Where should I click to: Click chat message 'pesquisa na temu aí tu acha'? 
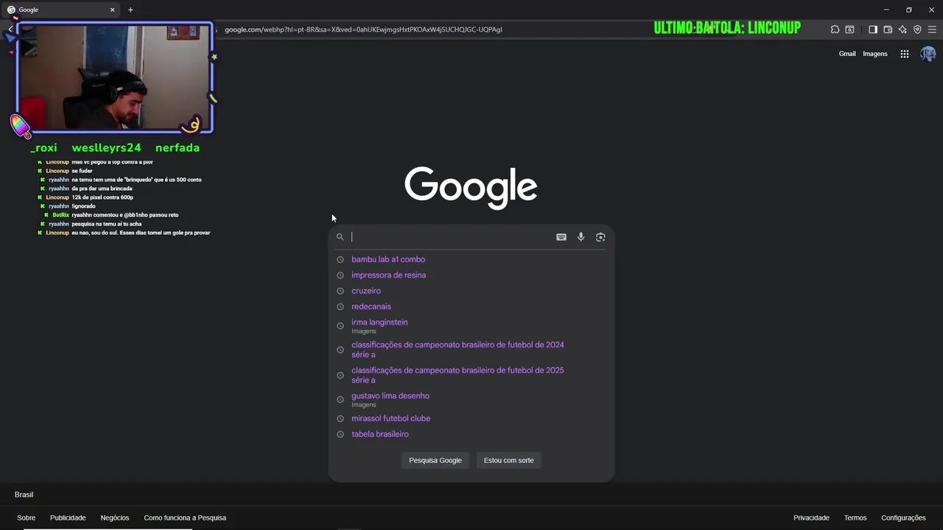[x=107, y=224]
